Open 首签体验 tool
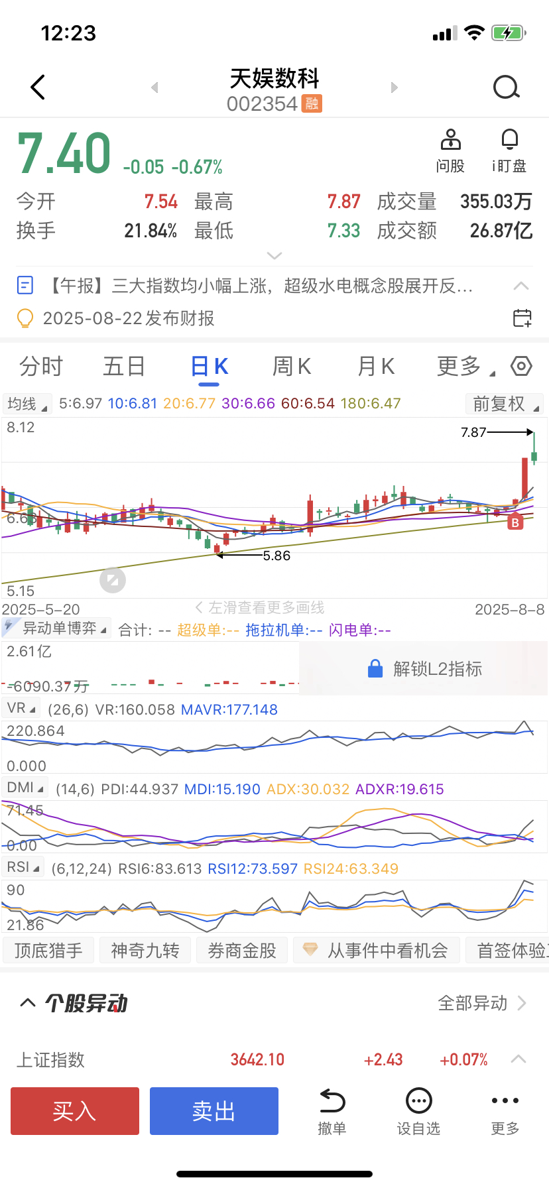Image resolution: width=549 pixels, height=1188 pixels. [507, 951]
